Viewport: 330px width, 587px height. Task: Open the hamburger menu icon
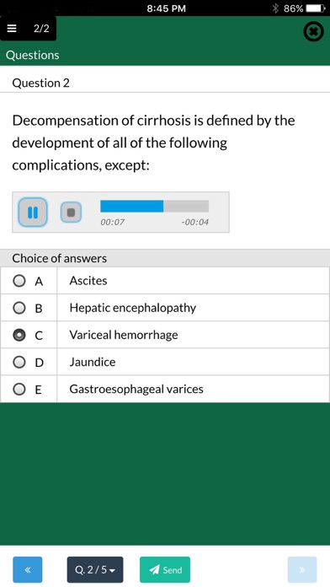[12, 29]
